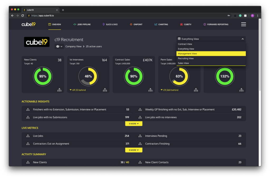Open a new browser tab
Viewport: 270px width, 178px height.
(63, 10)
